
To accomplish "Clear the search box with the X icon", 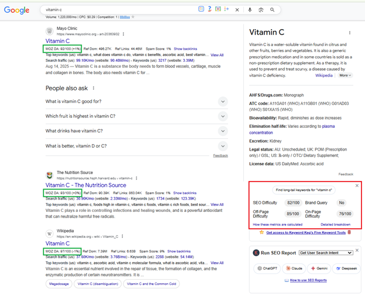I will (237, 10).
